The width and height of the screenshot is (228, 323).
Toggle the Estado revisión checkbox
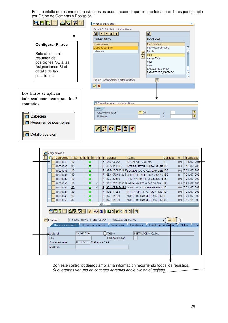click(x=135, y=238)
